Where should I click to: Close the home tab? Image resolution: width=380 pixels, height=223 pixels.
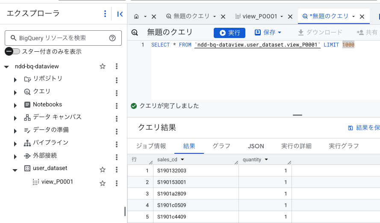pos(154,17)
